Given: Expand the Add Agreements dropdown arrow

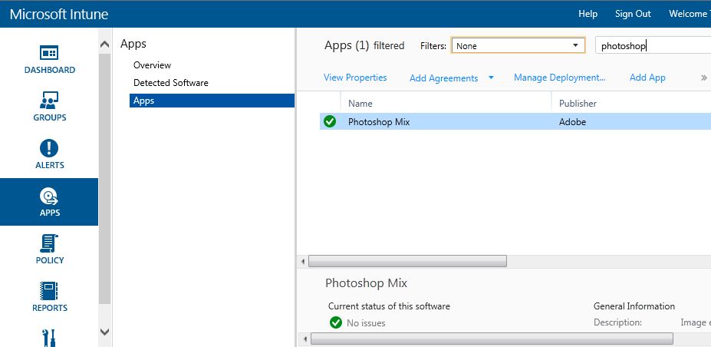Looking at the screenshot, I should click(x=491, y=78).
